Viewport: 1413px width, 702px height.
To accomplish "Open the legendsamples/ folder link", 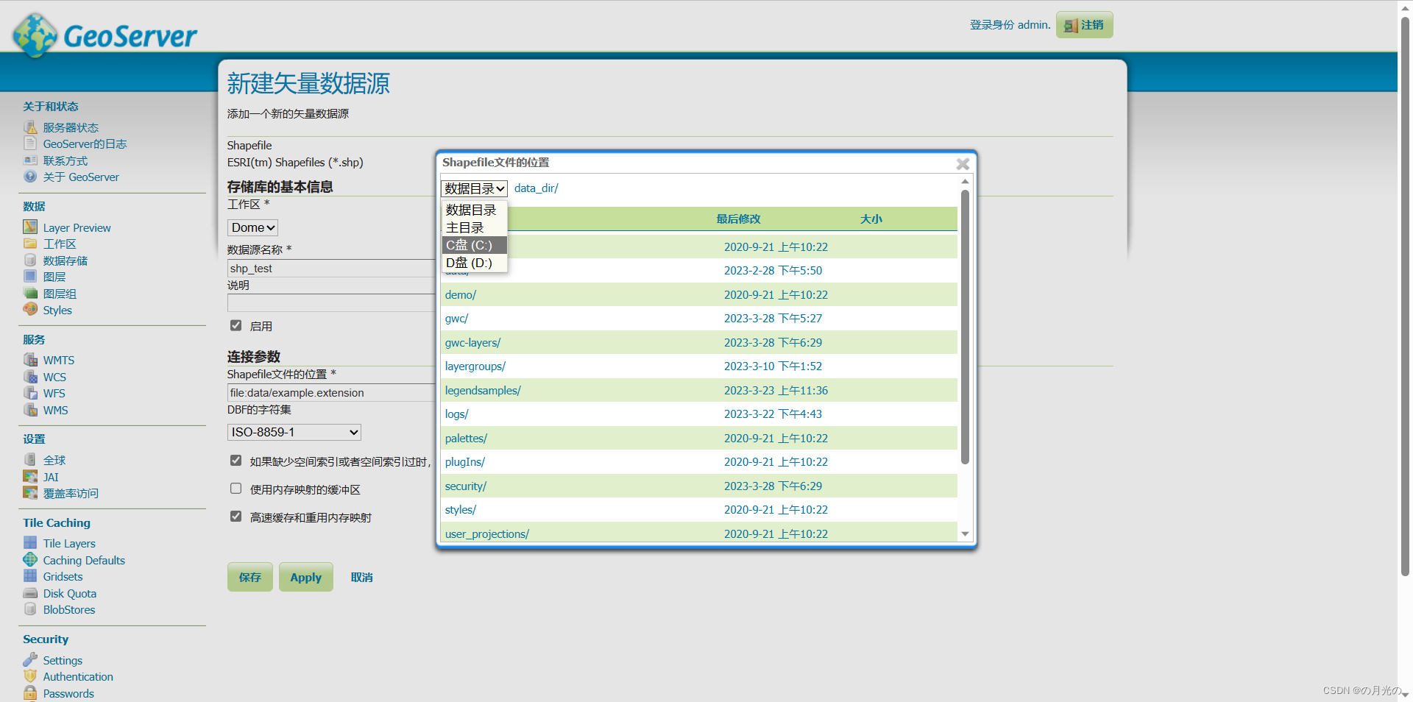I will pos(483,390).
